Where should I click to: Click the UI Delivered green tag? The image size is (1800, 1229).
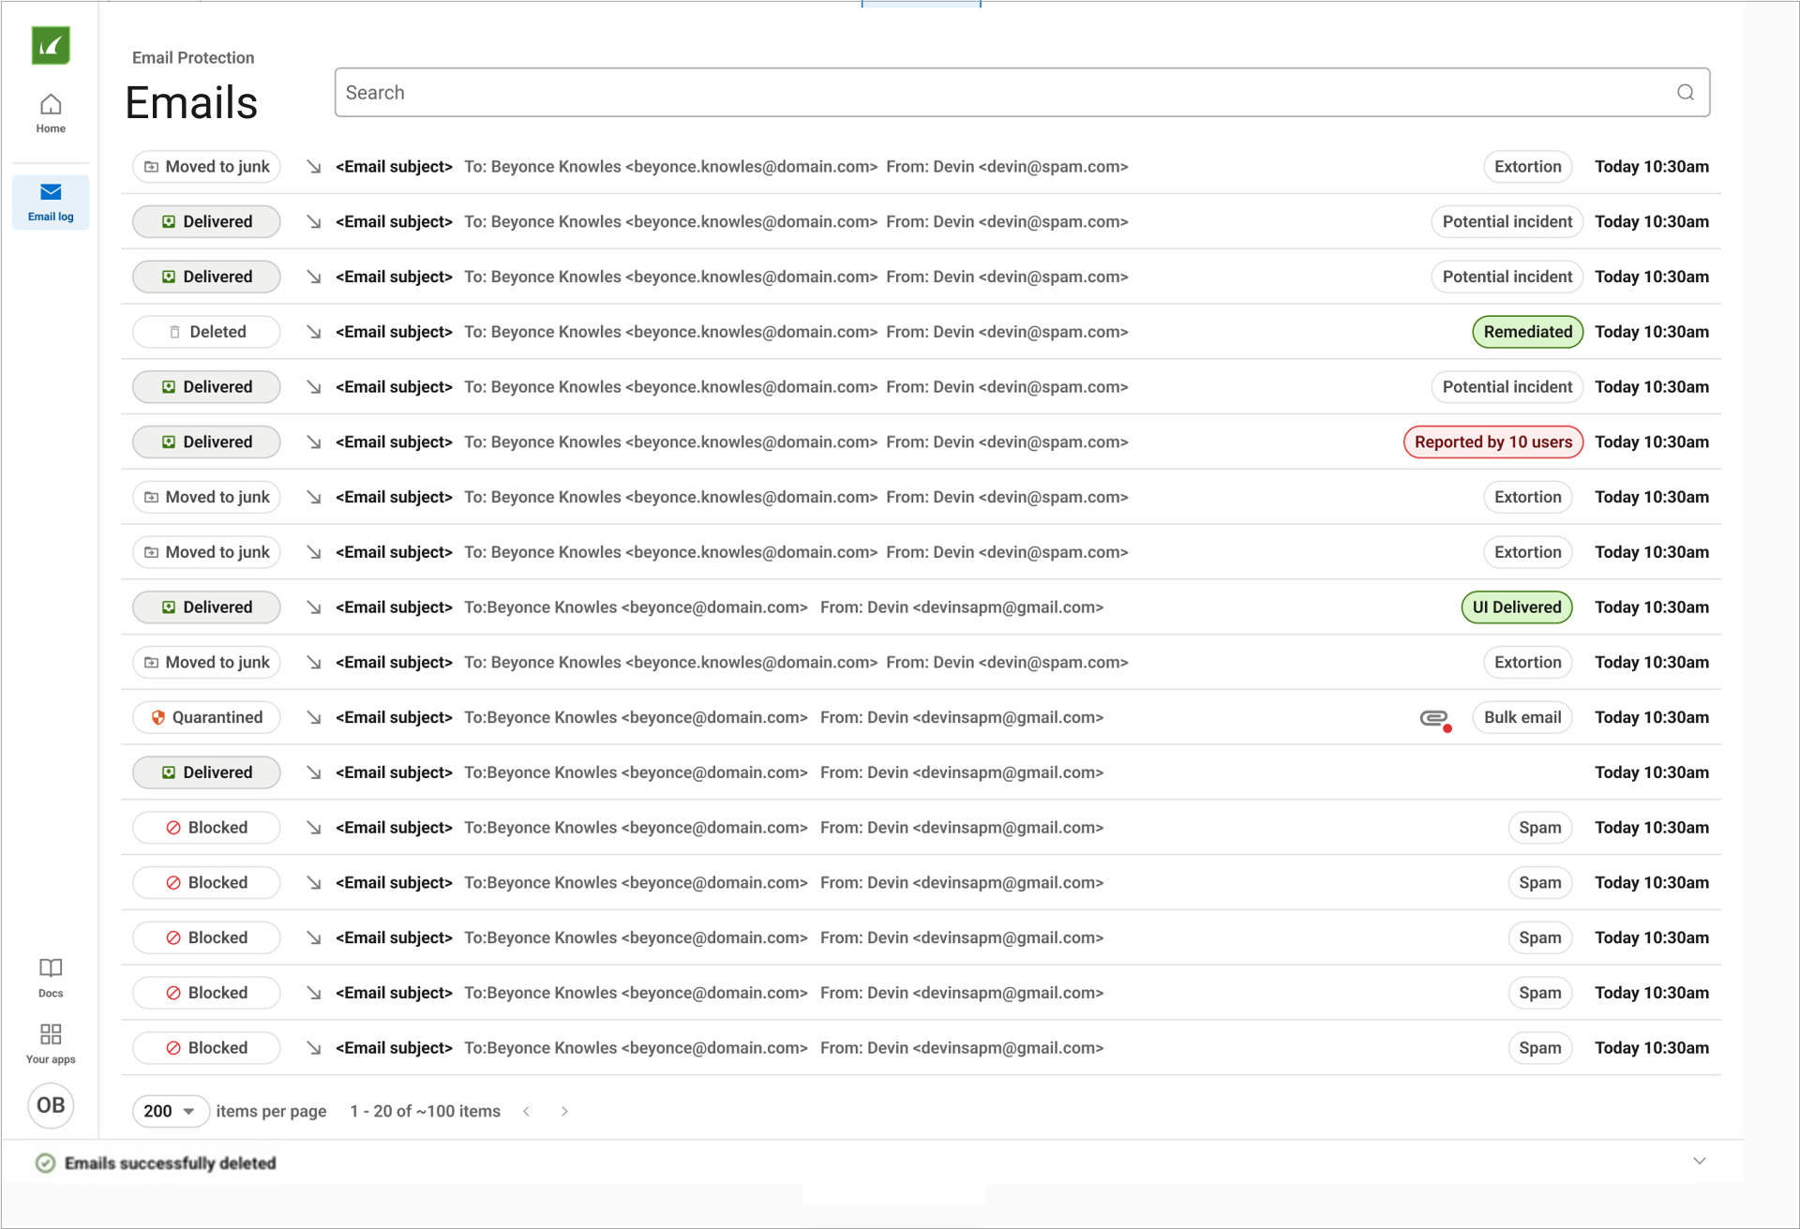point(1516,607)
